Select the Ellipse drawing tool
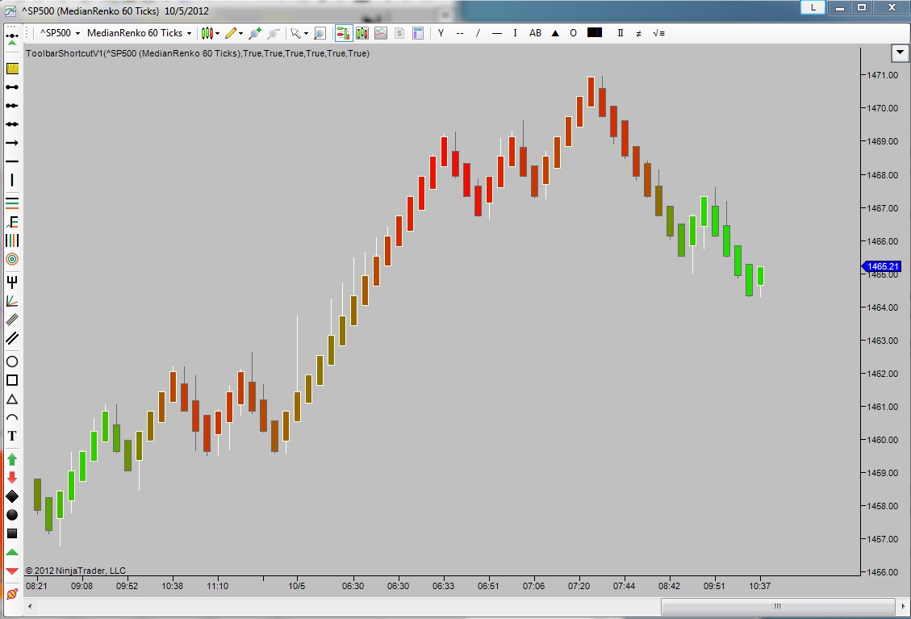Image resolution: width=911 pixels, height=619 pixels. [12, 362]
